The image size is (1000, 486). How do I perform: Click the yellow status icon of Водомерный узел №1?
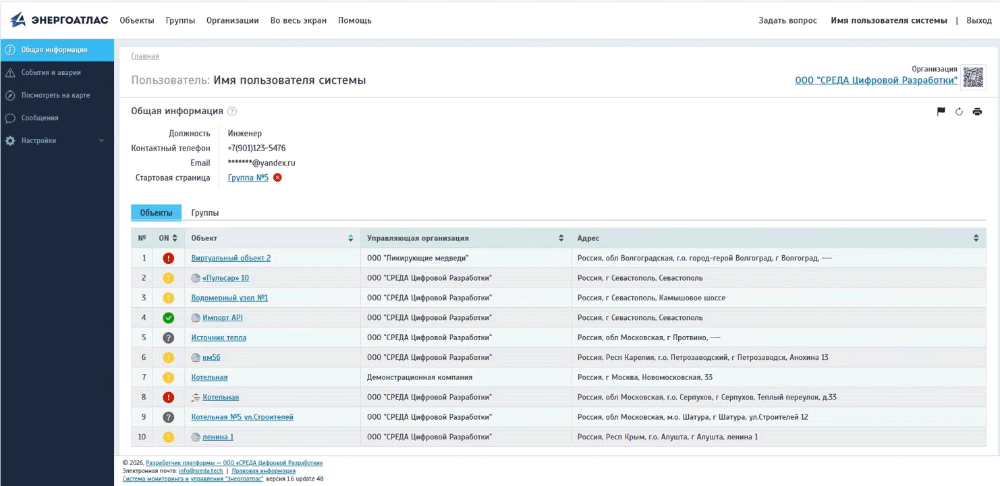169,298
